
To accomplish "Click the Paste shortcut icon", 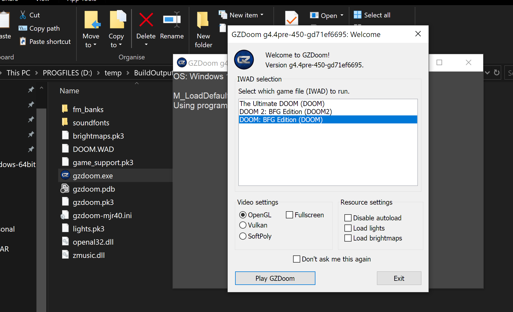I will pyautogui.click(x=23, y=41).
